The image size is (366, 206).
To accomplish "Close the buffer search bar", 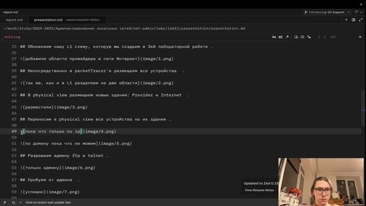I will 360,37.
